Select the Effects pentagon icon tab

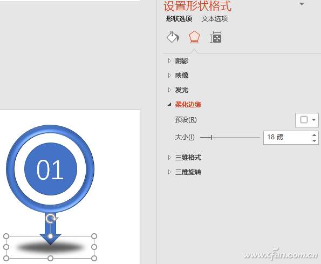coord(194,37)
